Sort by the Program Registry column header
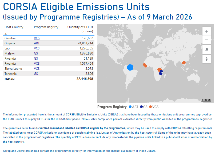The height and width of the screenshot is (163, 215). click(46, 27)
